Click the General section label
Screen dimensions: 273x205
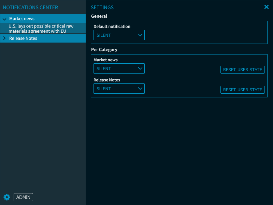pos(99,16)
